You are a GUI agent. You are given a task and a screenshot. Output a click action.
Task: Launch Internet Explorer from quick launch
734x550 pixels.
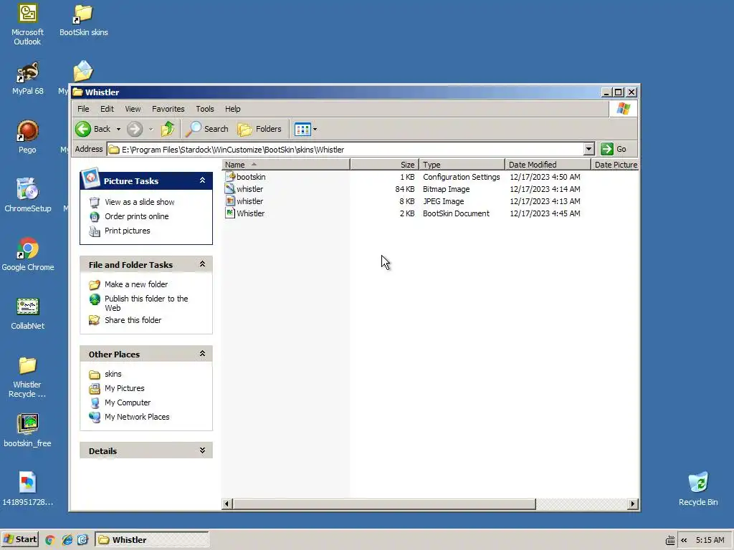point(67,540)
